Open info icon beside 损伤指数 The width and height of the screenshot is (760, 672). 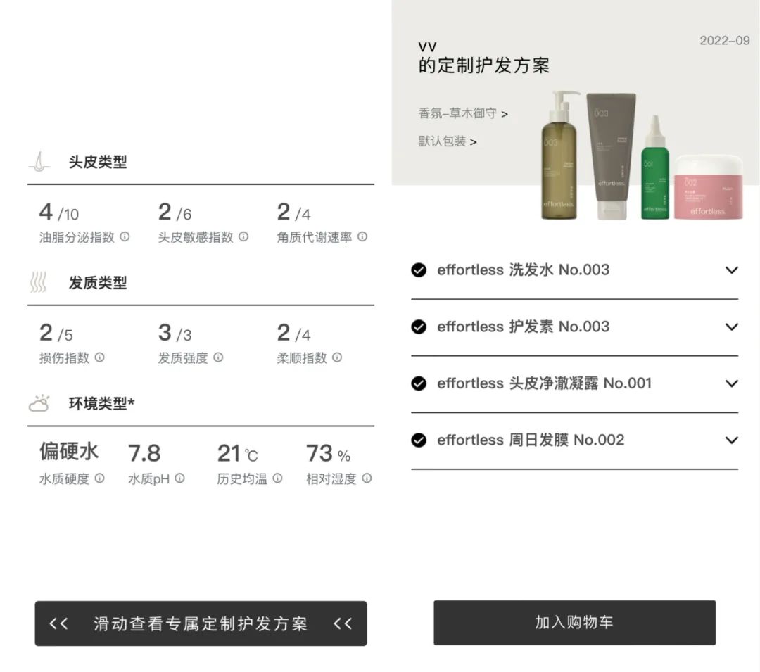tap(99, 357)
